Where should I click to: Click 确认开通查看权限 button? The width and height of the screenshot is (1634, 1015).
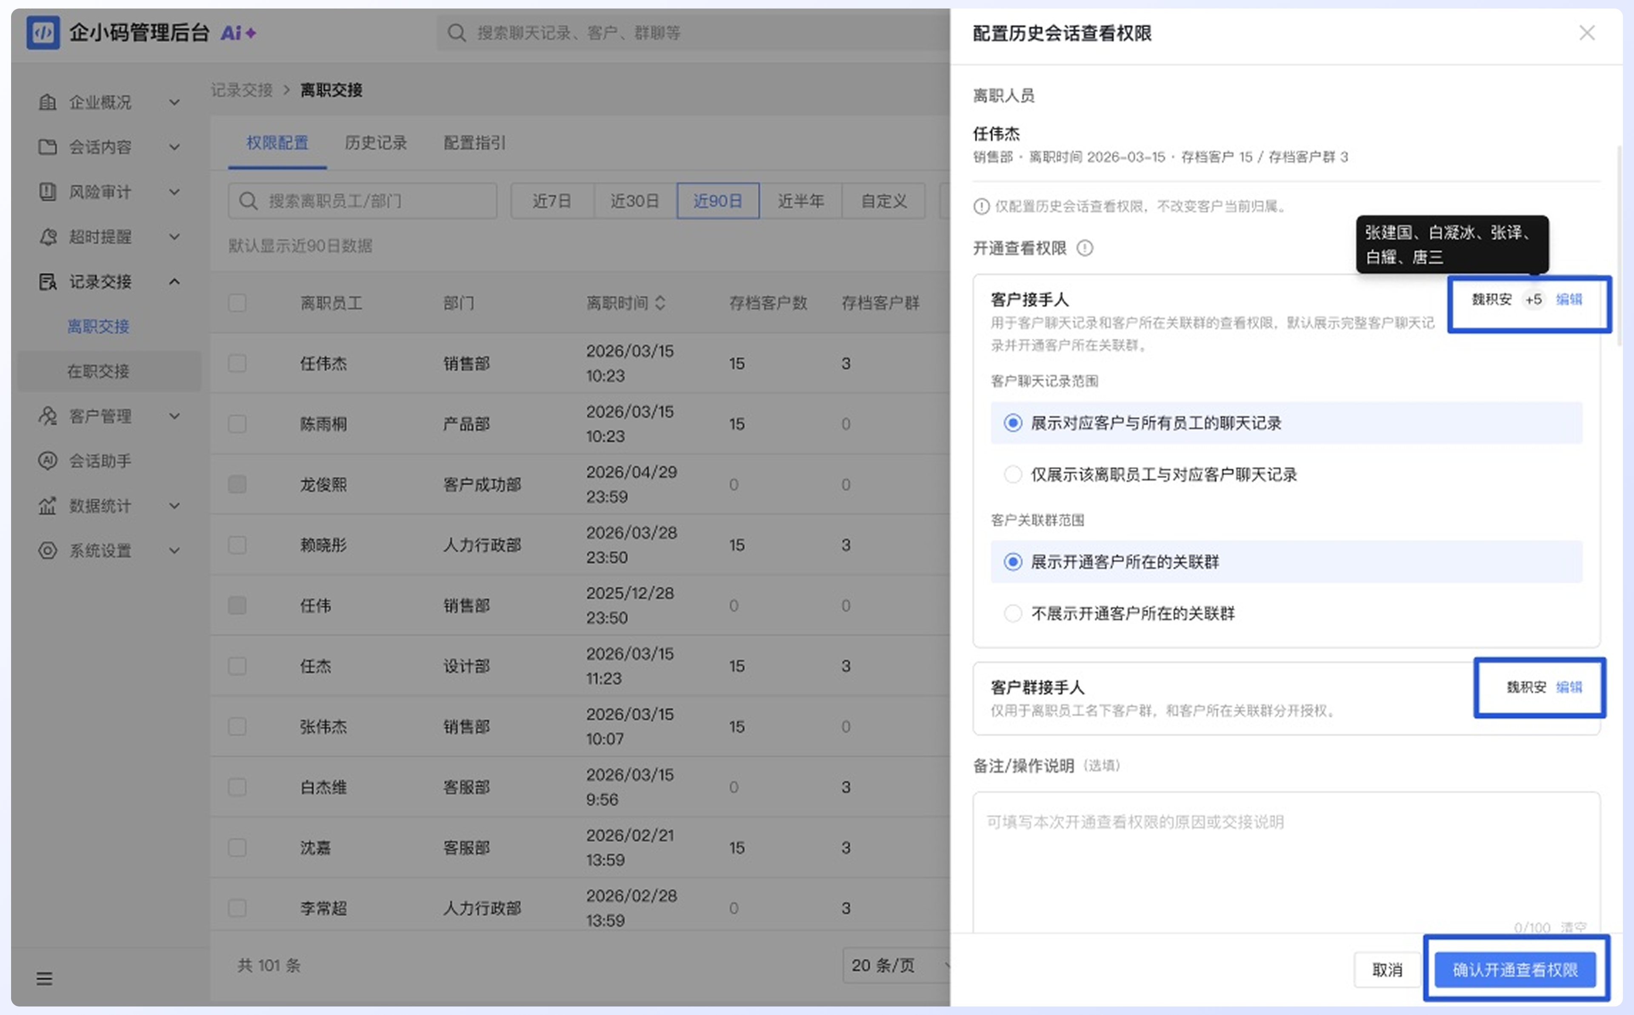[x=1515, y=970]
